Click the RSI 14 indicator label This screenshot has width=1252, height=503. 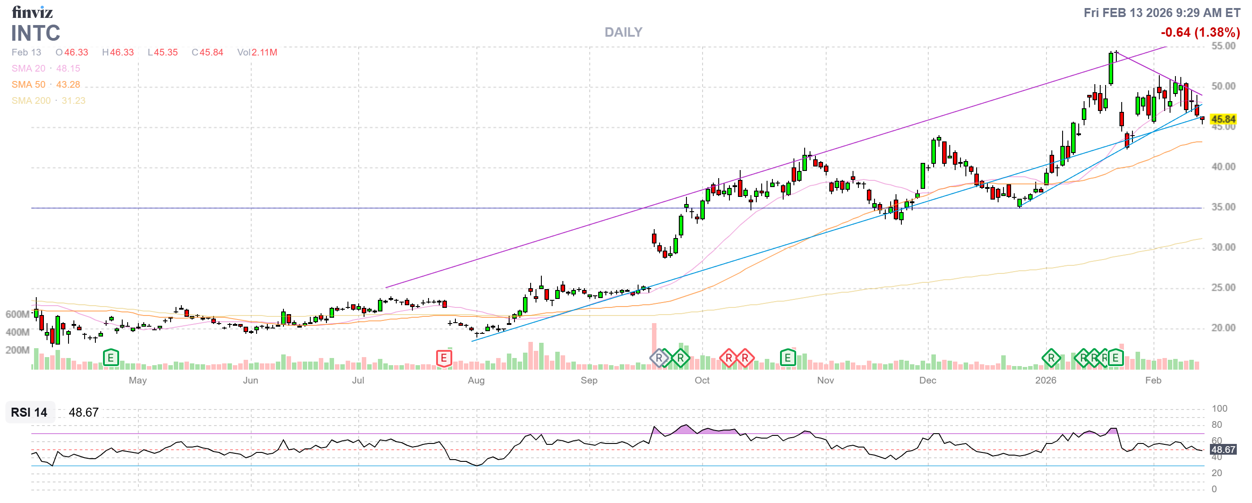(29, 412)
